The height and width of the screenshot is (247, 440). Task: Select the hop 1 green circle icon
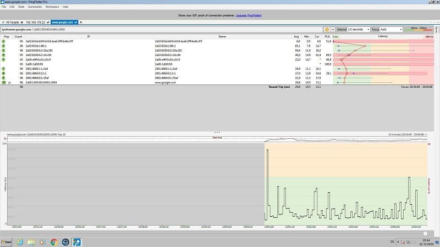coord(3,41)
